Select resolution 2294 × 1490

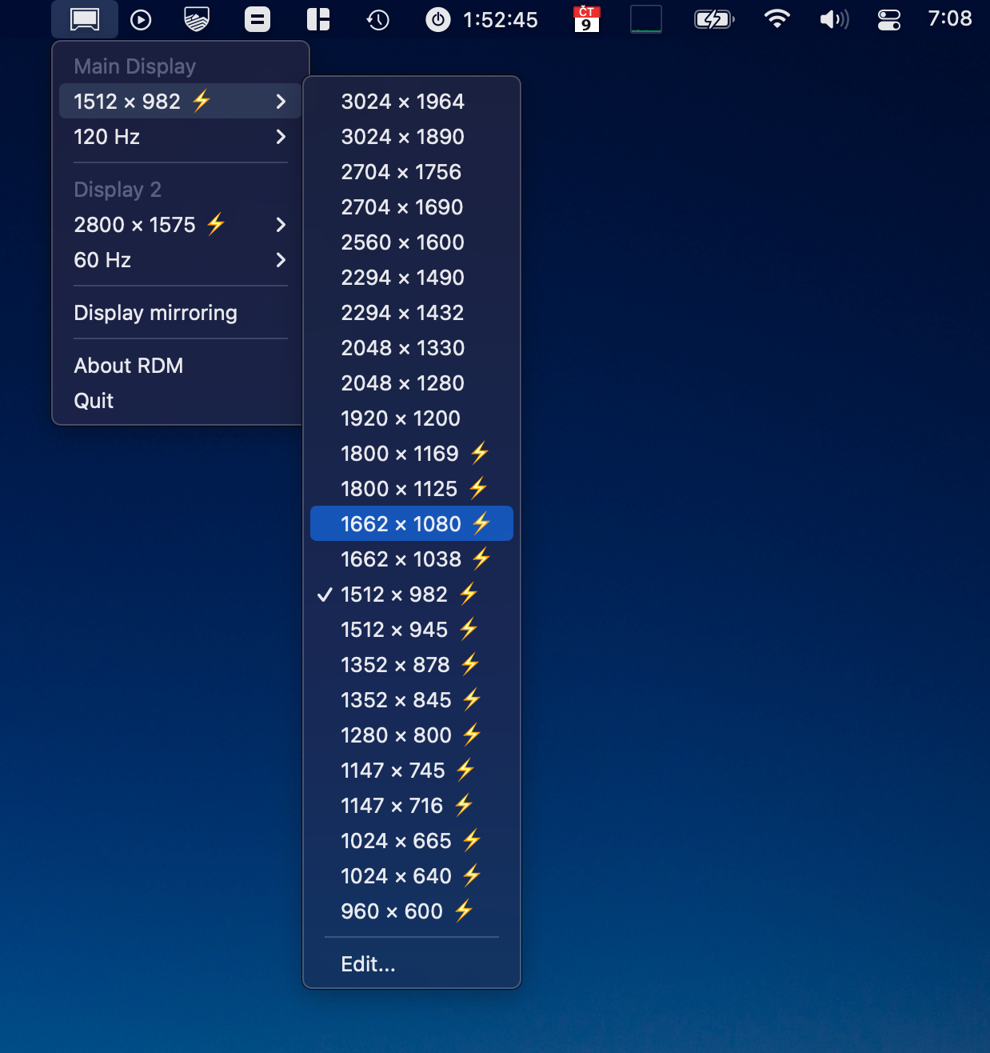[x=412, y=278]
